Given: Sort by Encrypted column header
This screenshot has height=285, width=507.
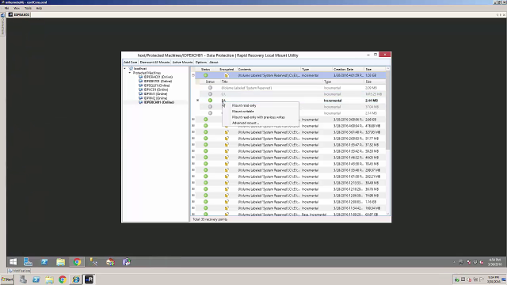Looking at the screenshot, I should (227, 69).
